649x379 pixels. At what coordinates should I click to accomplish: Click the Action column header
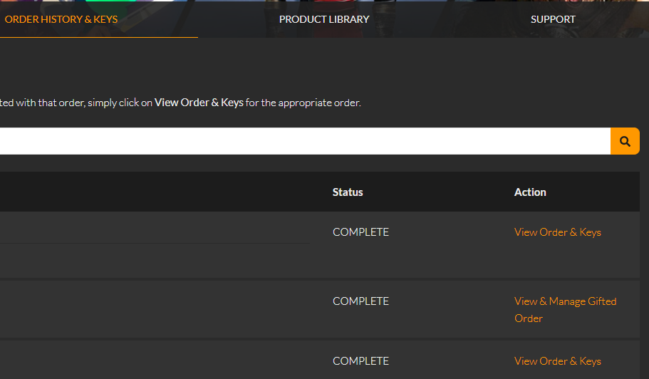pyautogui.click(x=530, y=192)
